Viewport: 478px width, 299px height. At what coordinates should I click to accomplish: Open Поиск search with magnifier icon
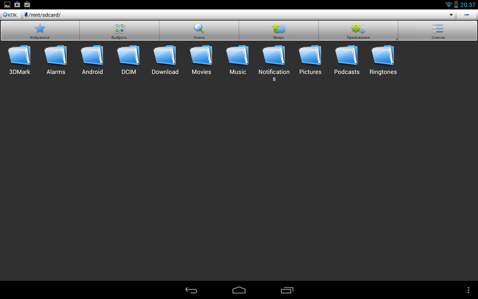coord(199,31)
